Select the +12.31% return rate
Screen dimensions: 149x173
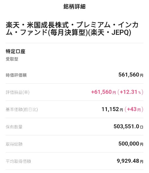tap(130, 92)
